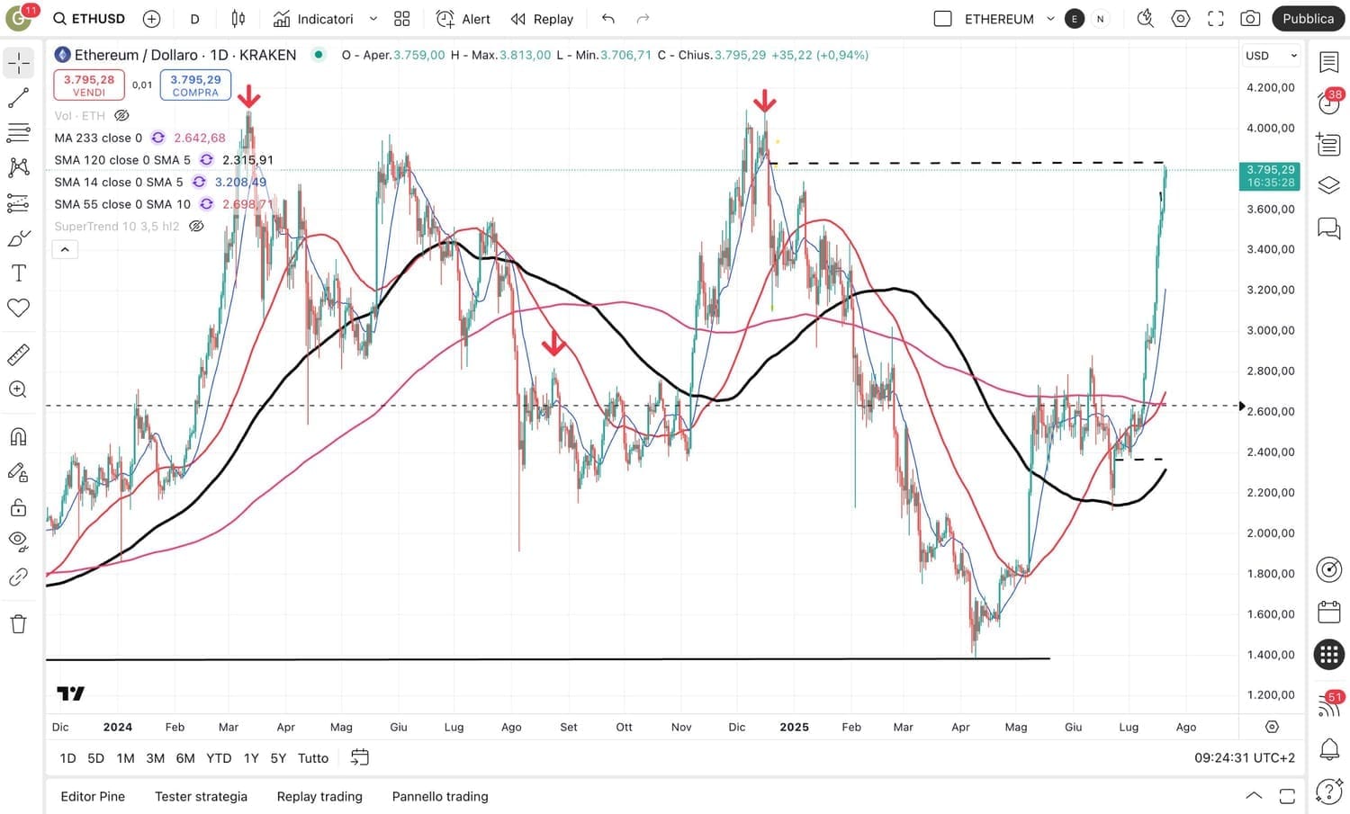The height and width of the screenshot is (814, 1350).
Task: Open the 09:24:31 UTC+2 timezone menu
Action: click(x=1245, y=758)
